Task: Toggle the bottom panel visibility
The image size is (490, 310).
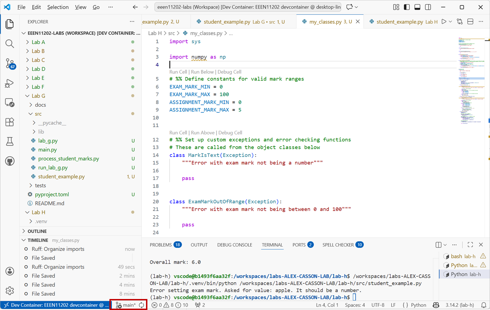Action: [417, 7]
